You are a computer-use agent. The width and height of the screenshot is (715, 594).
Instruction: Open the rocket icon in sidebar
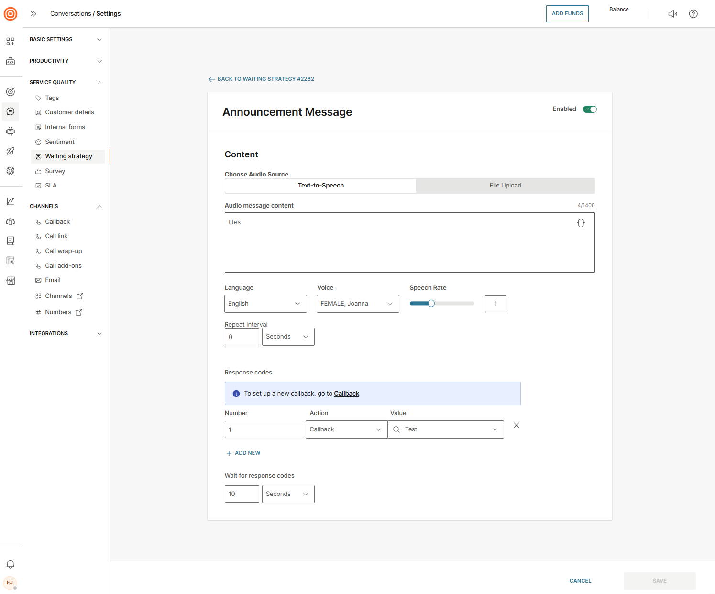tap(11, 151)
